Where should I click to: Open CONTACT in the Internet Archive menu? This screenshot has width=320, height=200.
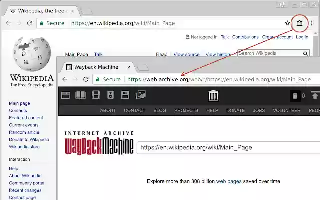(134, 111)
